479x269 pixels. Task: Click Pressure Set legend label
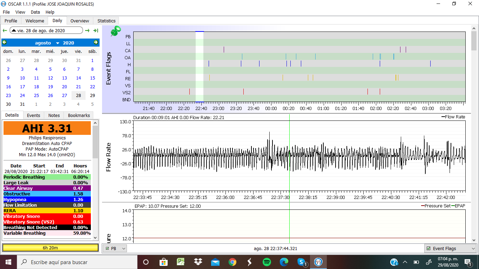point(437,206)
